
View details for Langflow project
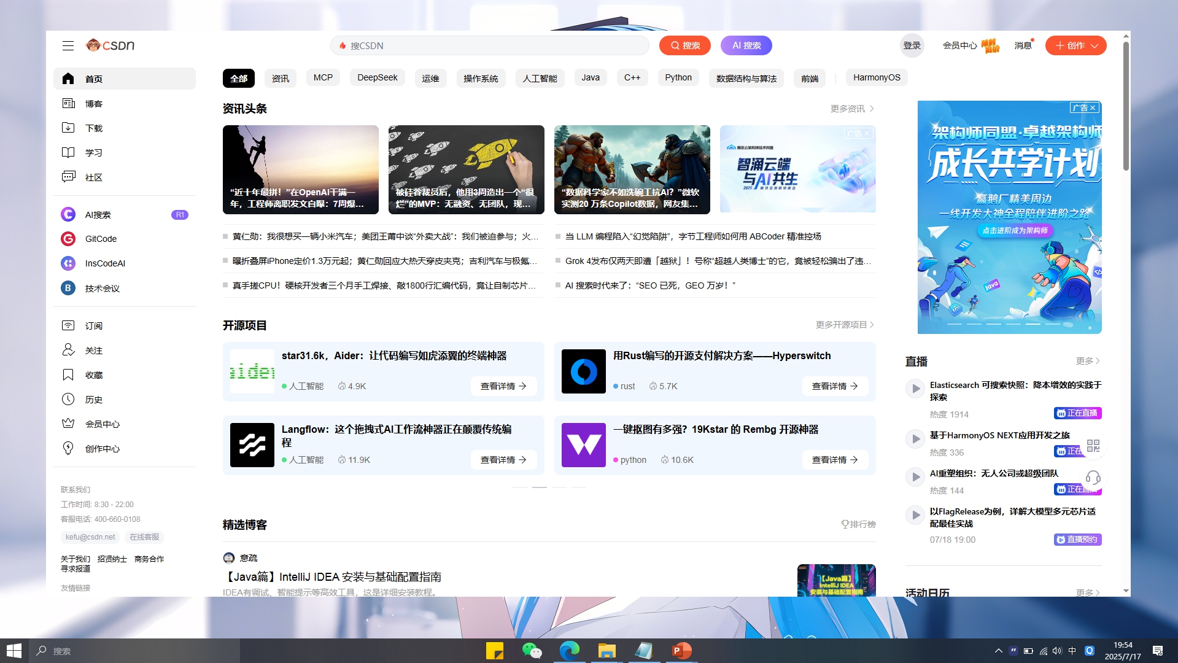503,460
